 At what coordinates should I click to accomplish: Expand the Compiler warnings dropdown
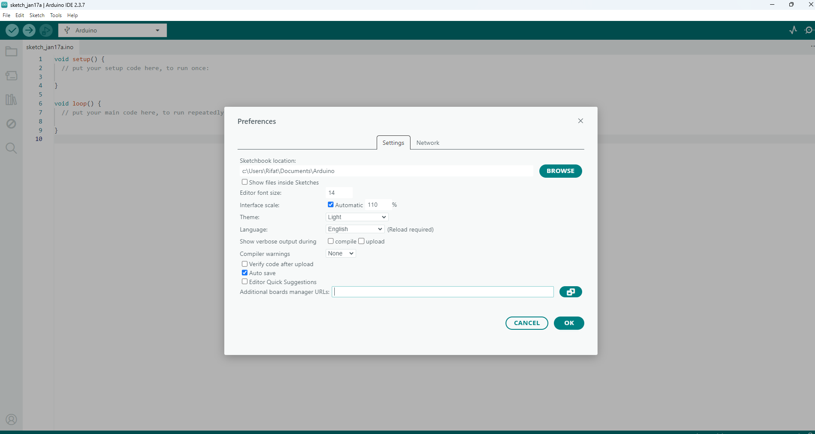[341, 253]
